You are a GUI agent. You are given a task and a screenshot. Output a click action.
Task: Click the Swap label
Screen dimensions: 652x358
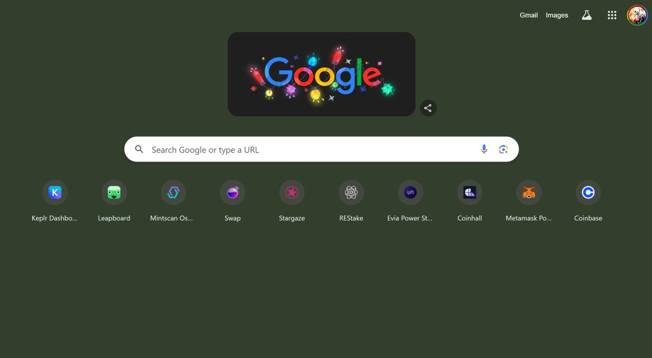pos(233,218)
